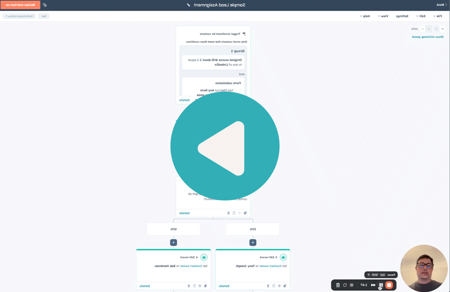Open the Help menu

click(x=365, y=16)
